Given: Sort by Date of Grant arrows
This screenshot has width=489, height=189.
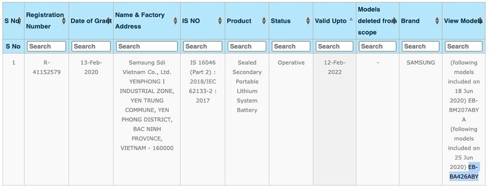Looking at the screenshot, I should pos(108,21).
